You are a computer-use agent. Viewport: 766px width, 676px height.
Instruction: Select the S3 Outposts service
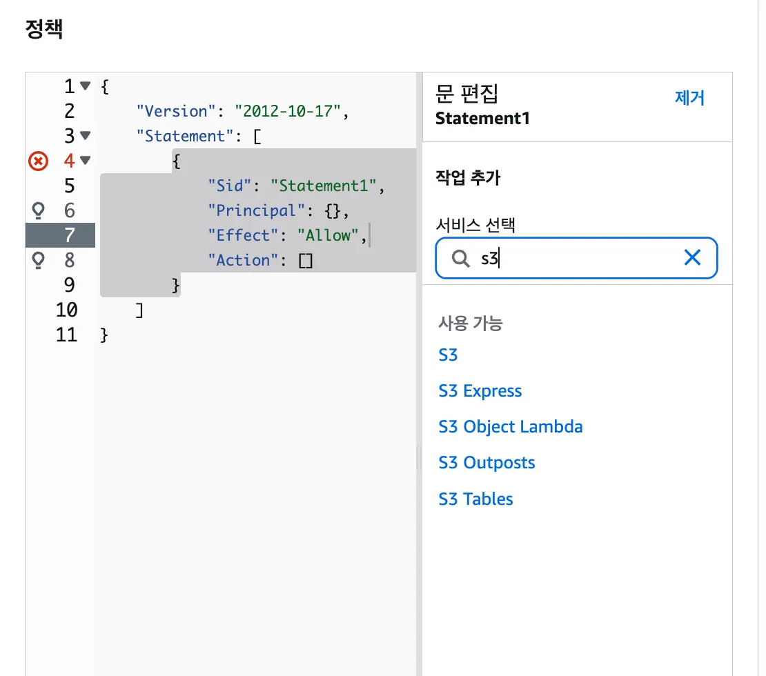487,463
